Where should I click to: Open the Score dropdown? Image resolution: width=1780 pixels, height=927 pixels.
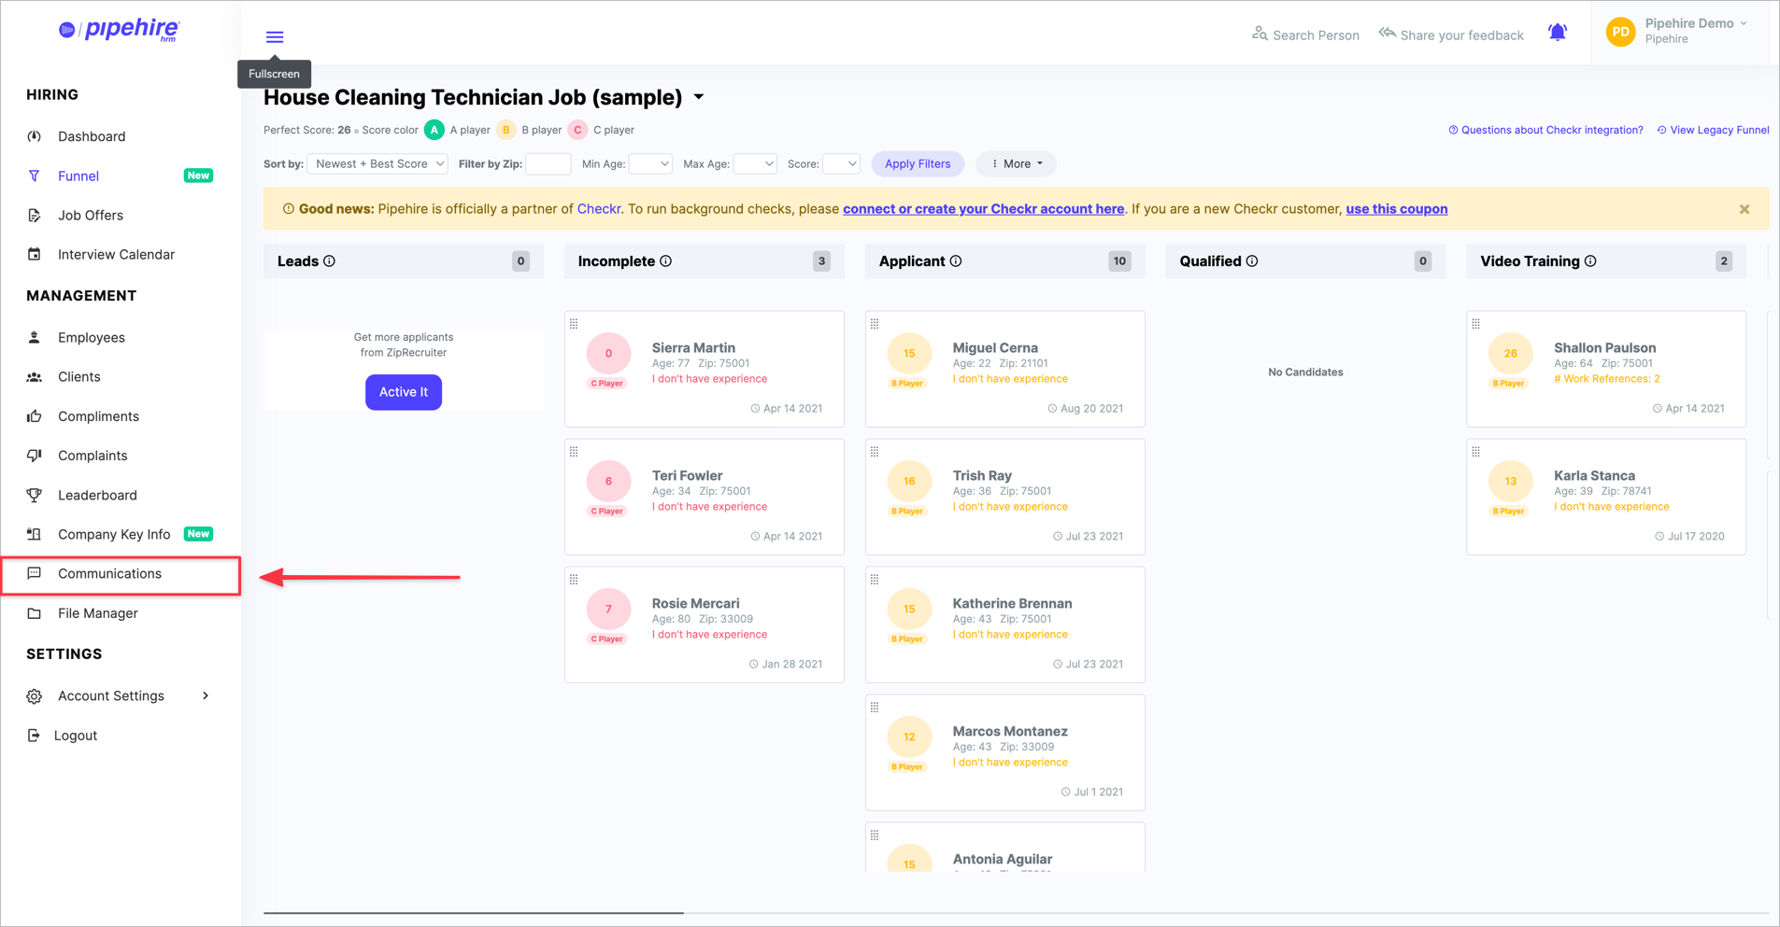pos(841,164)
